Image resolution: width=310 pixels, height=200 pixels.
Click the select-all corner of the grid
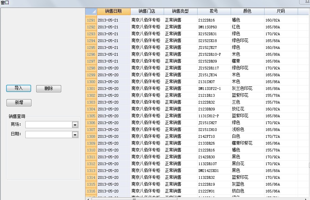(x=91, y=11)
